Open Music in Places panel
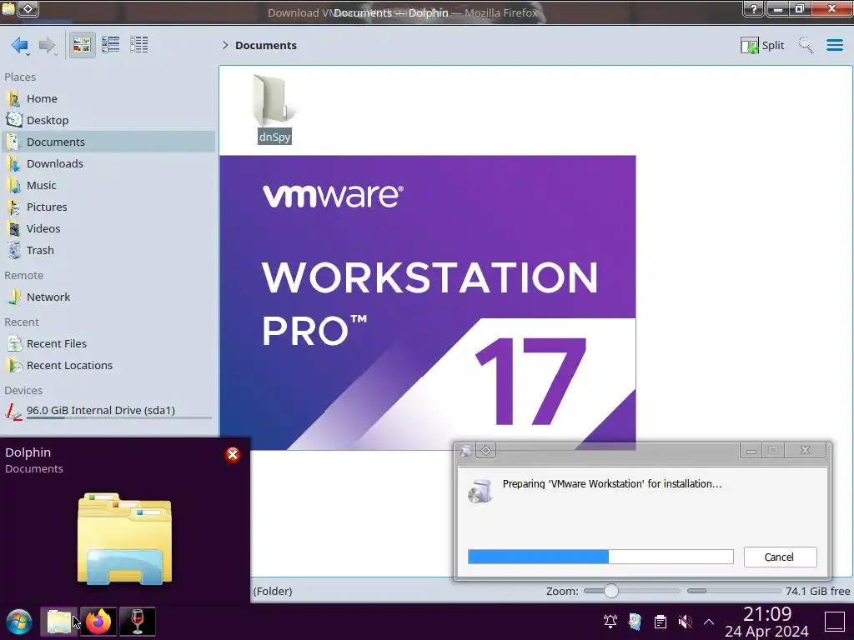Viewport: 854px width, 640px height. click(x=108, y=186)
